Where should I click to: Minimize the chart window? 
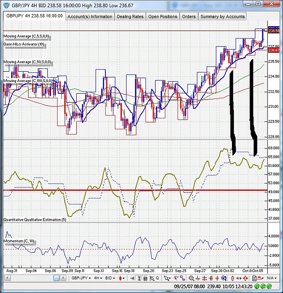click(x=248, y=3)
